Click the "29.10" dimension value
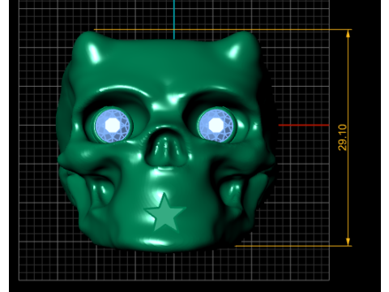Image resolution: width=389 pixels, height=292 pixels. coord(342,137)
